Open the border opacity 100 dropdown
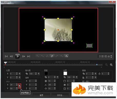 point(77,77)
